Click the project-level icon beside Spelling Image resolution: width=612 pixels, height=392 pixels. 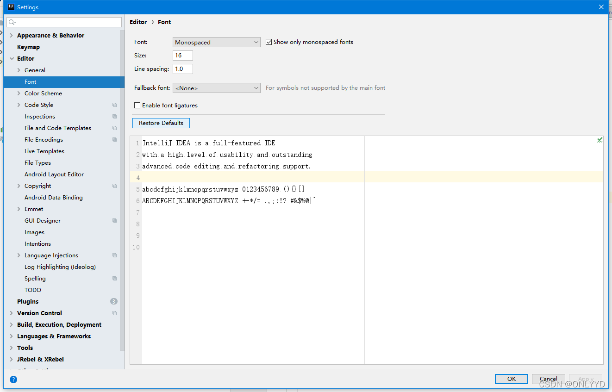click(x=114, y=279)
